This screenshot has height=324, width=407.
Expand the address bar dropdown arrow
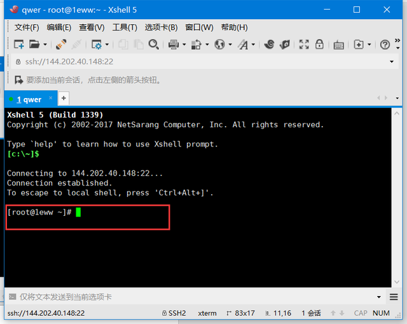coord(392,62)
